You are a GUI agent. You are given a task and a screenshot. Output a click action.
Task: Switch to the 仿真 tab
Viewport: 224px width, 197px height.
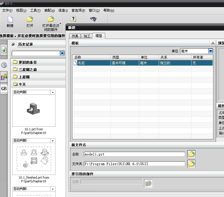[x=75, y=36]
